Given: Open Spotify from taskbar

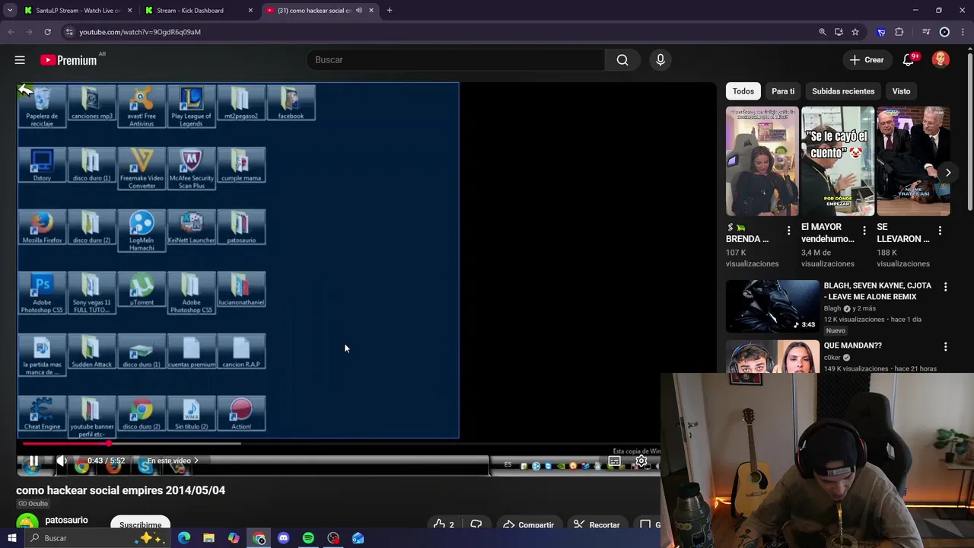Looking at the screenshot, I should tap(308, 538).
